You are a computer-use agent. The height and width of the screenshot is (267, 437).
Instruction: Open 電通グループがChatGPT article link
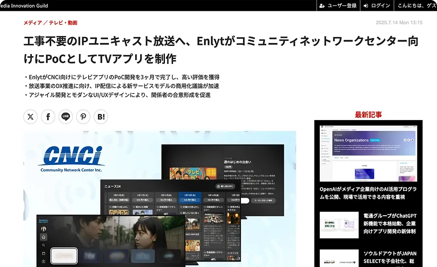[390, 224]
